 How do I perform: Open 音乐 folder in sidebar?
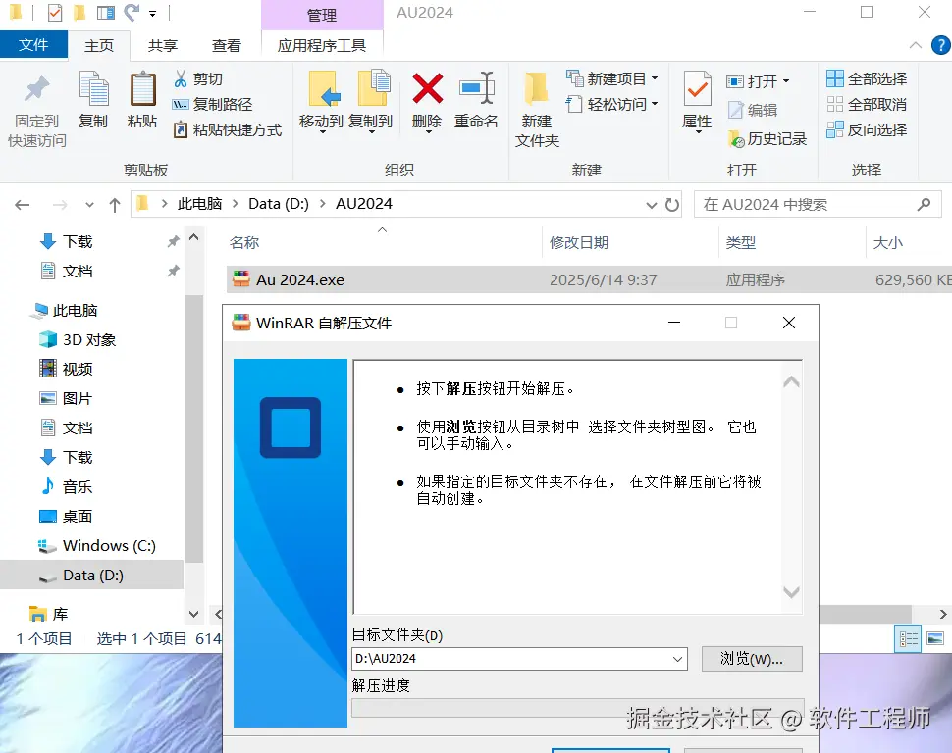(x=78, y=486)
